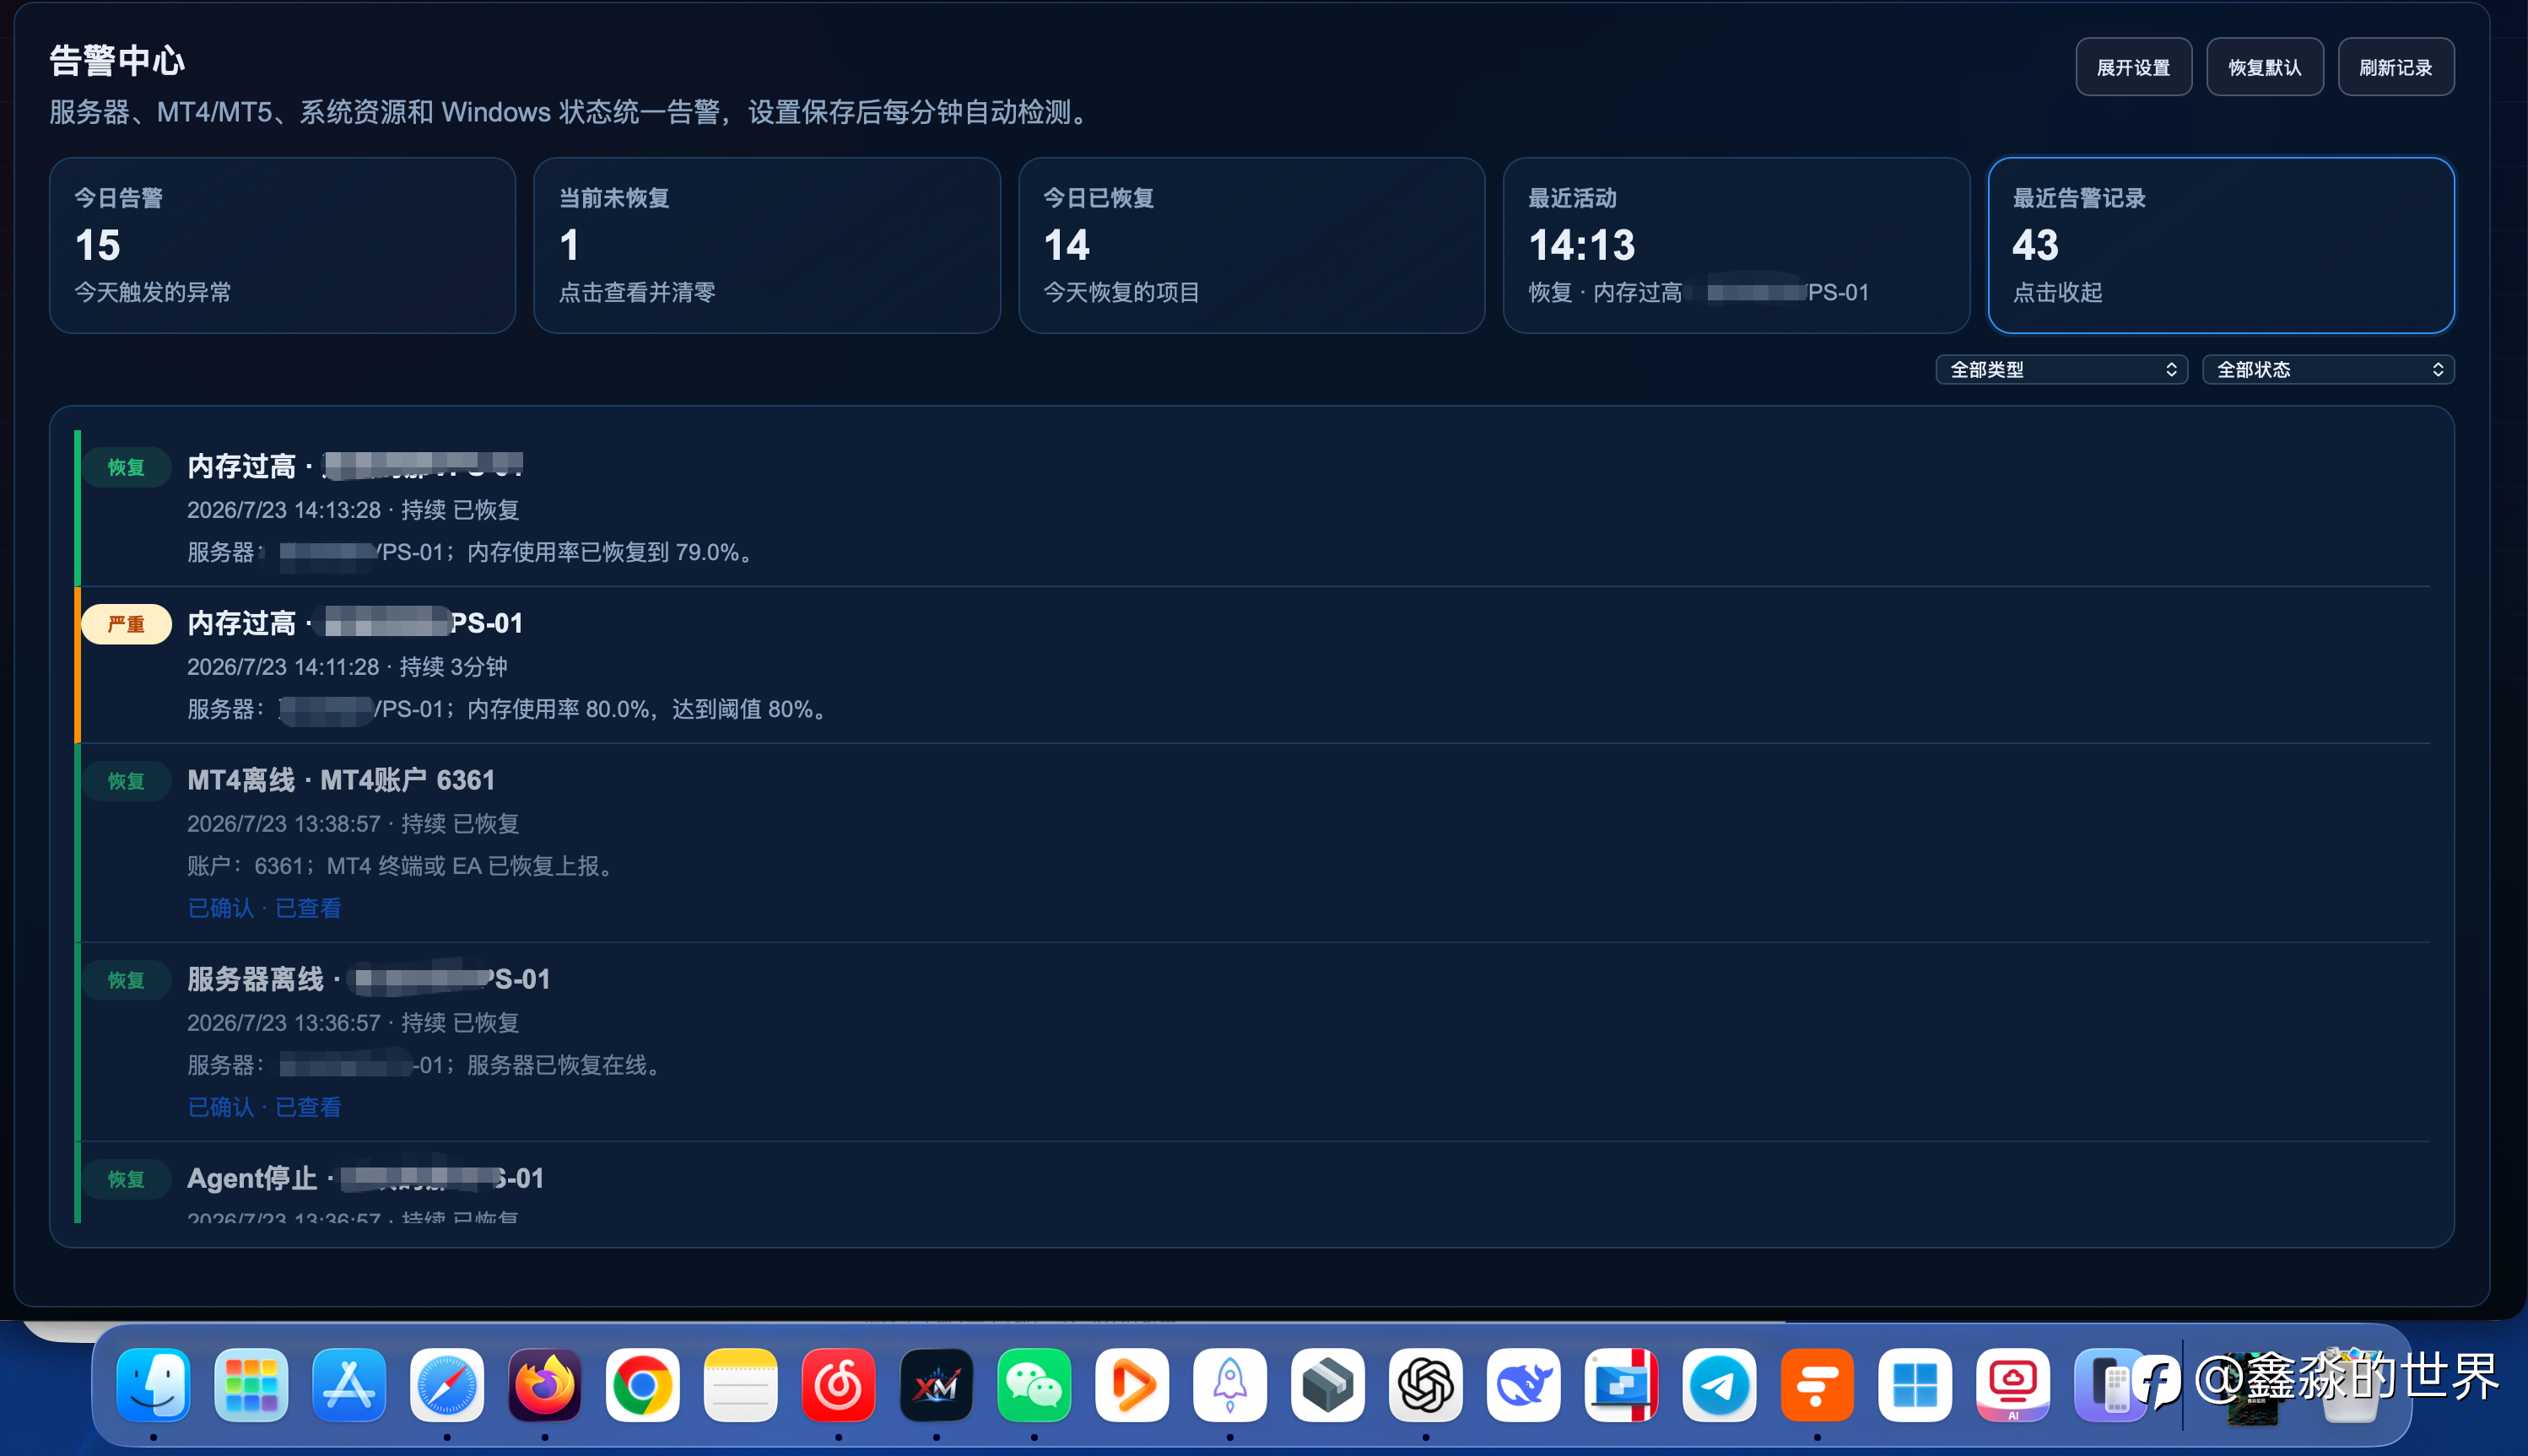Select the MT4离线 · MT4账户 6361 alert title
This screenshot has width=2528, height=1456.
click(x=341, y=780)
